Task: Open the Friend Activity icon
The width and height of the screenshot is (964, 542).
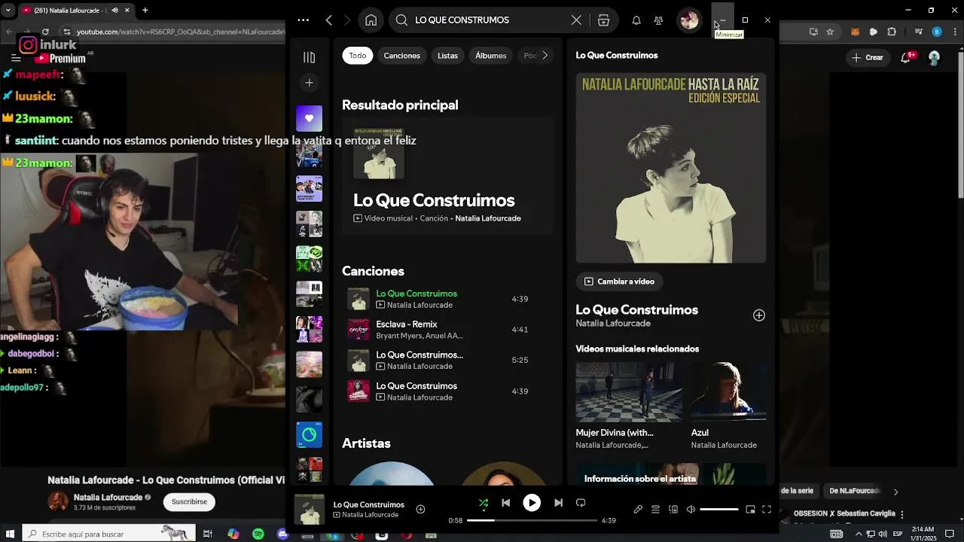Action: point(658,20)
